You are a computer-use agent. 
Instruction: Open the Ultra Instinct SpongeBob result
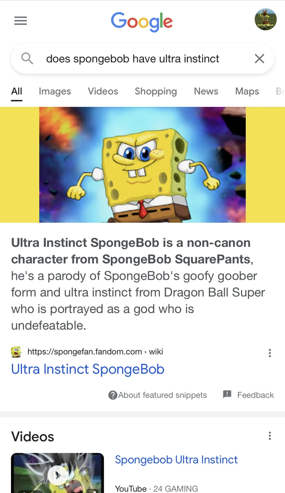[88, 369]
